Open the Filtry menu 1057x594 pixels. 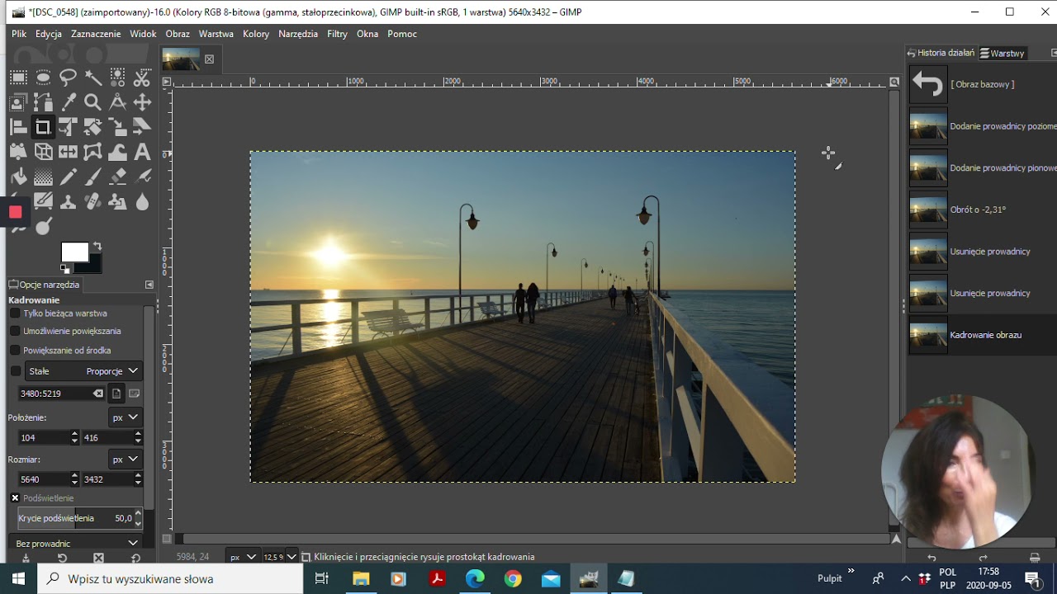point(337,34)
